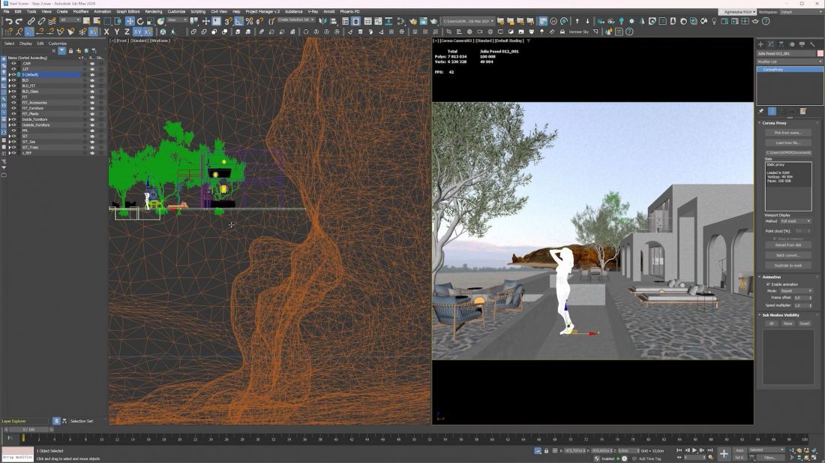
Task: Click the Batch convert button
Action: [x=787, y=255]
